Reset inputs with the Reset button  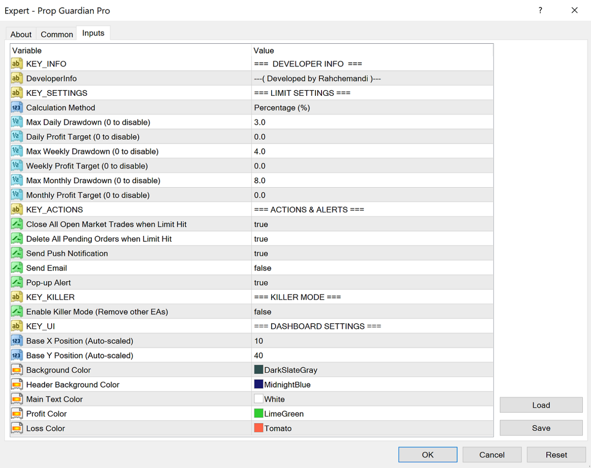(x=556, y=454)
